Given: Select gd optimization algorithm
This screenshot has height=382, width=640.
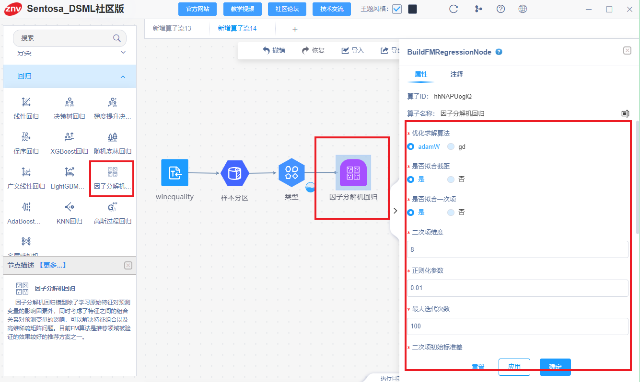Looking at the screenshot, I should (x=451, y=146).
